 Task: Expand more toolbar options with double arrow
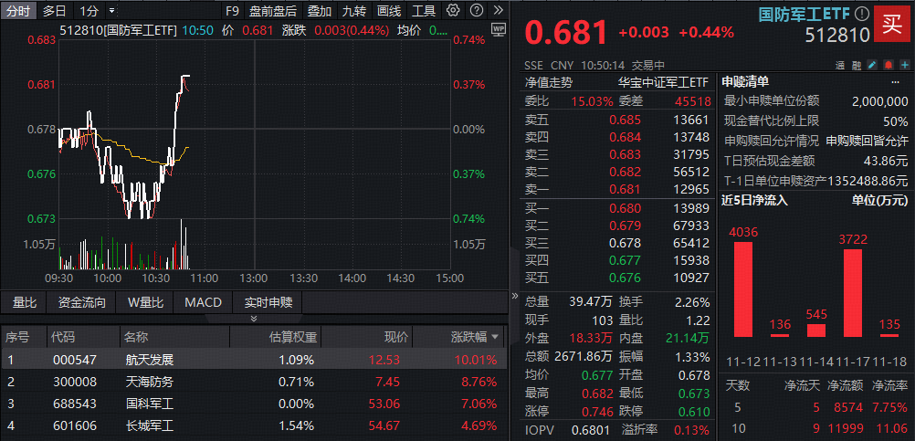pos(496,11)
